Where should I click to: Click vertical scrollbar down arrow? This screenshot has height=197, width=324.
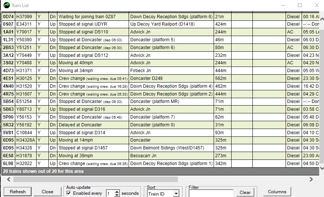(x=322, y=168)
